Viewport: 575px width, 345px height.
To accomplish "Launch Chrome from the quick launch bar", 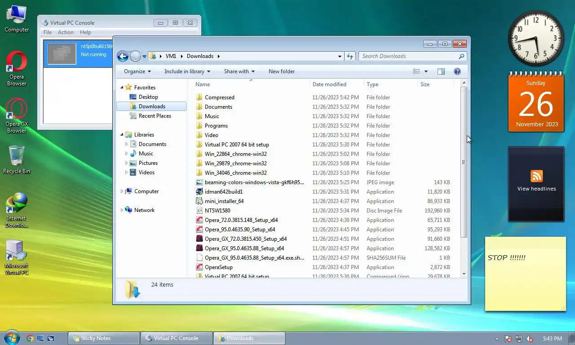I will [x=30, y=338].
